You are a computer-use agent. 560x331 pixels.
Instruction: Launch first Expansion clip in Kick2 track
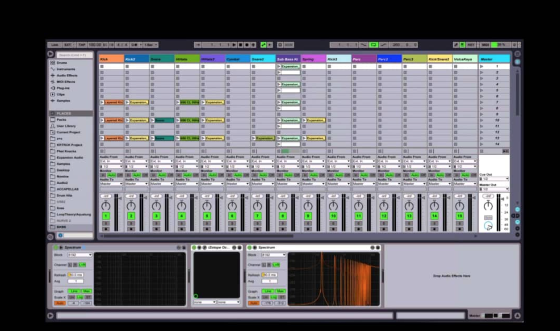click(x=127, y=102)
